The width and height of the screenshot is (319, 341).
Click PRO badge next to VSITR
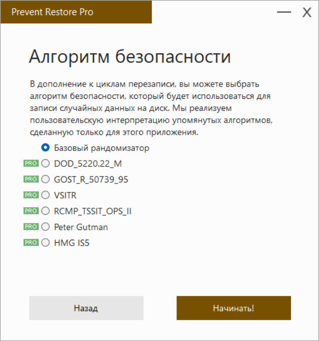click(31, 195)
